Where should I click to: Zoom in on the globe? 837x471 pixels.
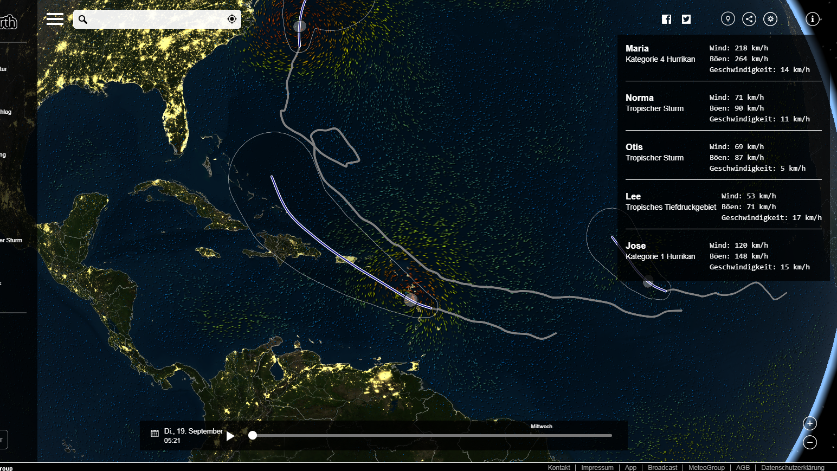click(810, 423)
